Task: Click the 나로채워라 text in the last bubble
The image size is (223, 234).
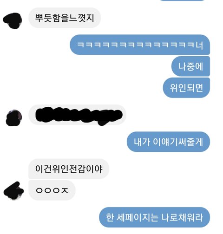Action: pyautogui.click(x=182, y=217)
